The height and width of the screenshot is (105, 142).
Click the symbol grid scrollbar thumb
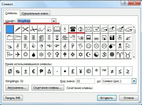[134, 31]
